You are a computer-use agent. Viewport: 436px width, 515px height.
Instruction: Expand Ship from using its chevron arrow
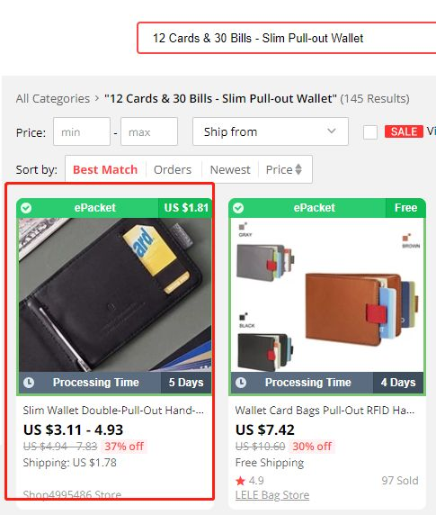332,131
